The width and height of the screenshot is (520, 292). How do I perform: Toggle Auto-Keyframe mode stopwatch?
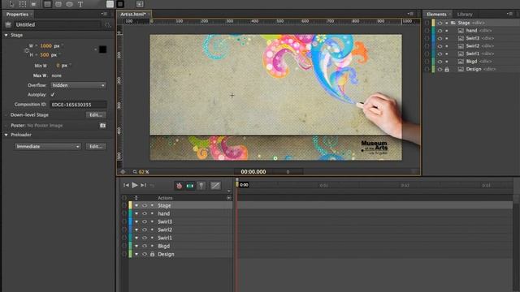click(x=179, y=186)
